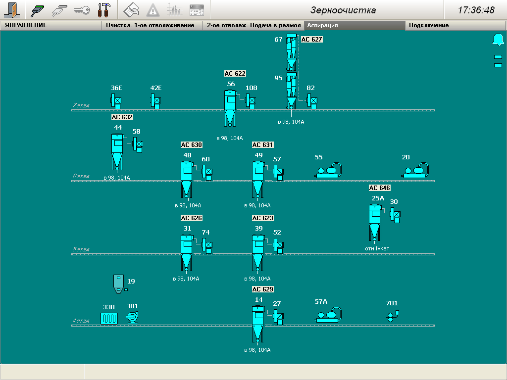Select fan 108 next to filter 56
507x380 pixels.
pos(251,101)
